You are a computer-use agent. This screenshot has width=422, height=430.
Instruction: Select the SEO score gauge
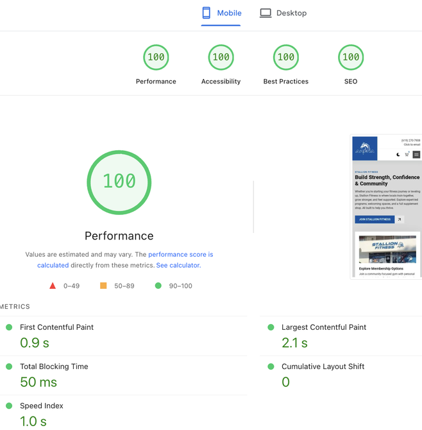click(350, 58)
